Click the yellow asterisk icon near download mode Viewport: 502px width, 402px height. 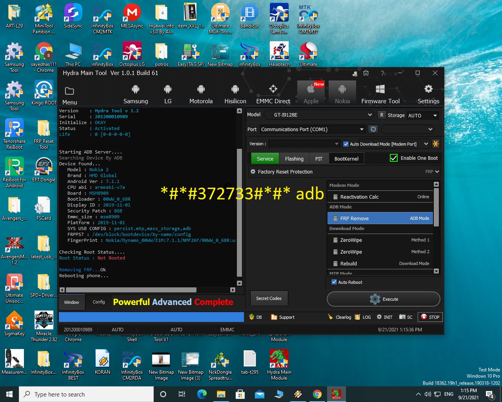[435, 144]
